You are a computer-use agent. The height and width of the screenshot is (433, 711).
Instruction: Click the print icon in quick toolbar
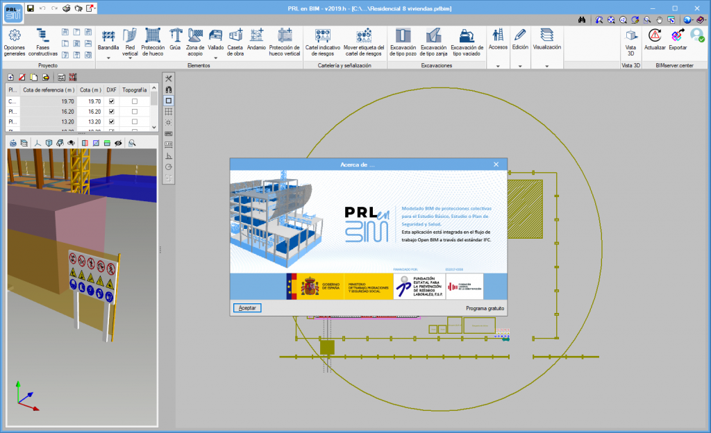click(66, 8)
